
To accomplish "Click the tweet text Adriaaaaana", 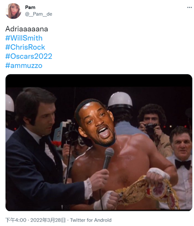I will tap(27, 29).
